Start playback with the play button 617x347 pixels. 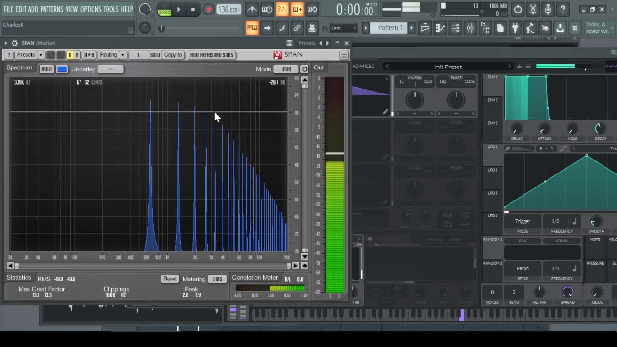(x=178, y=9)
